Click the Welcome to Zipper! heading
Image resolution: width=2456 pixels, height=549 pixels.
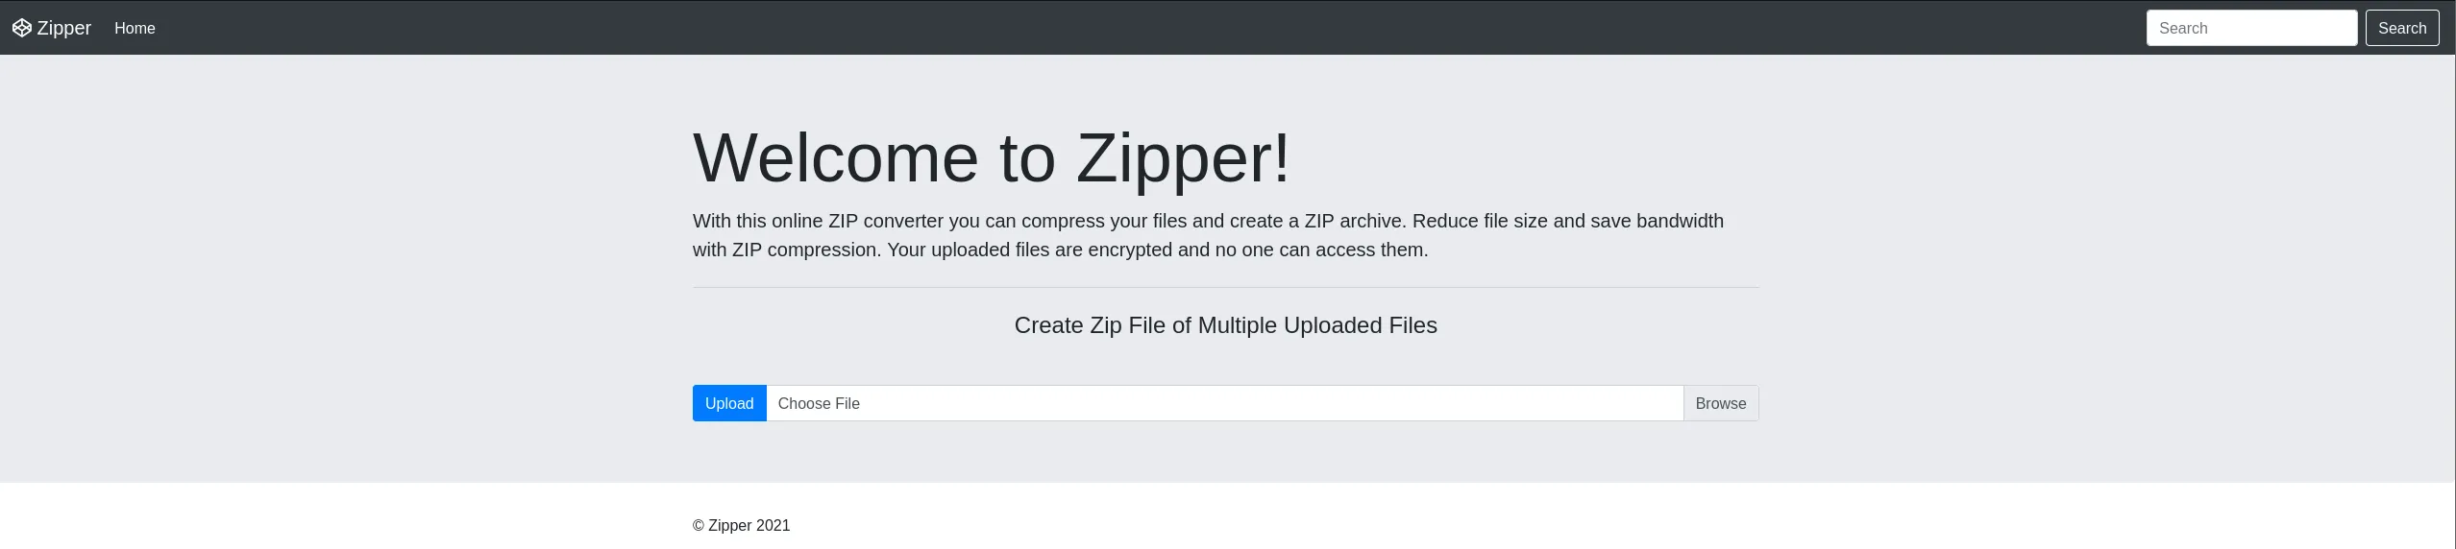click(992, 157)
